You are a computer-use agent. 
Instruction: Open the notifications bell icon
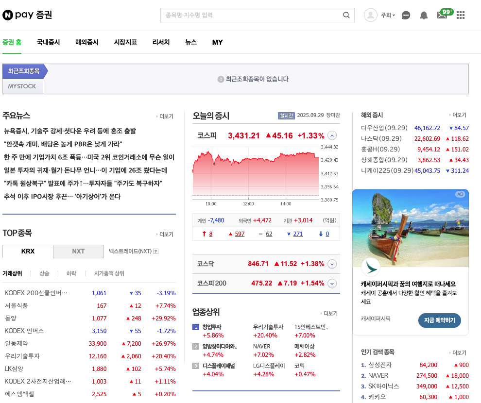click(424, 15)
